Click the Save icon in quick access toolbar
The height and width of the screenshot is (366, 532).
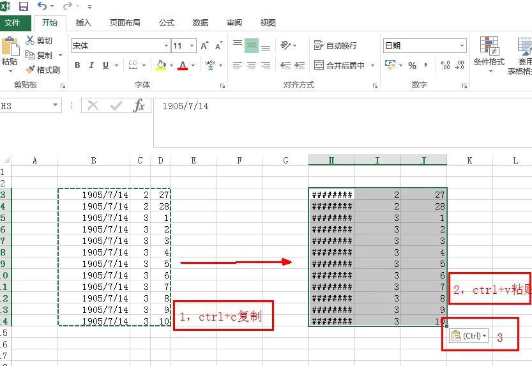(x=24, y=6)
